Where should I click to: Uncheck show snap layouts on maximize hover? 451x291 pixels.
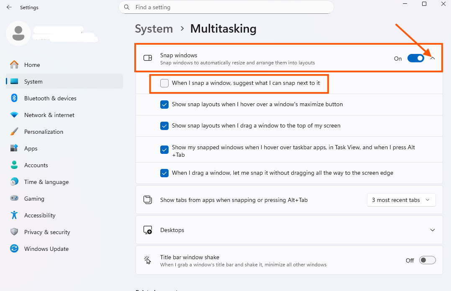point(164,105)
